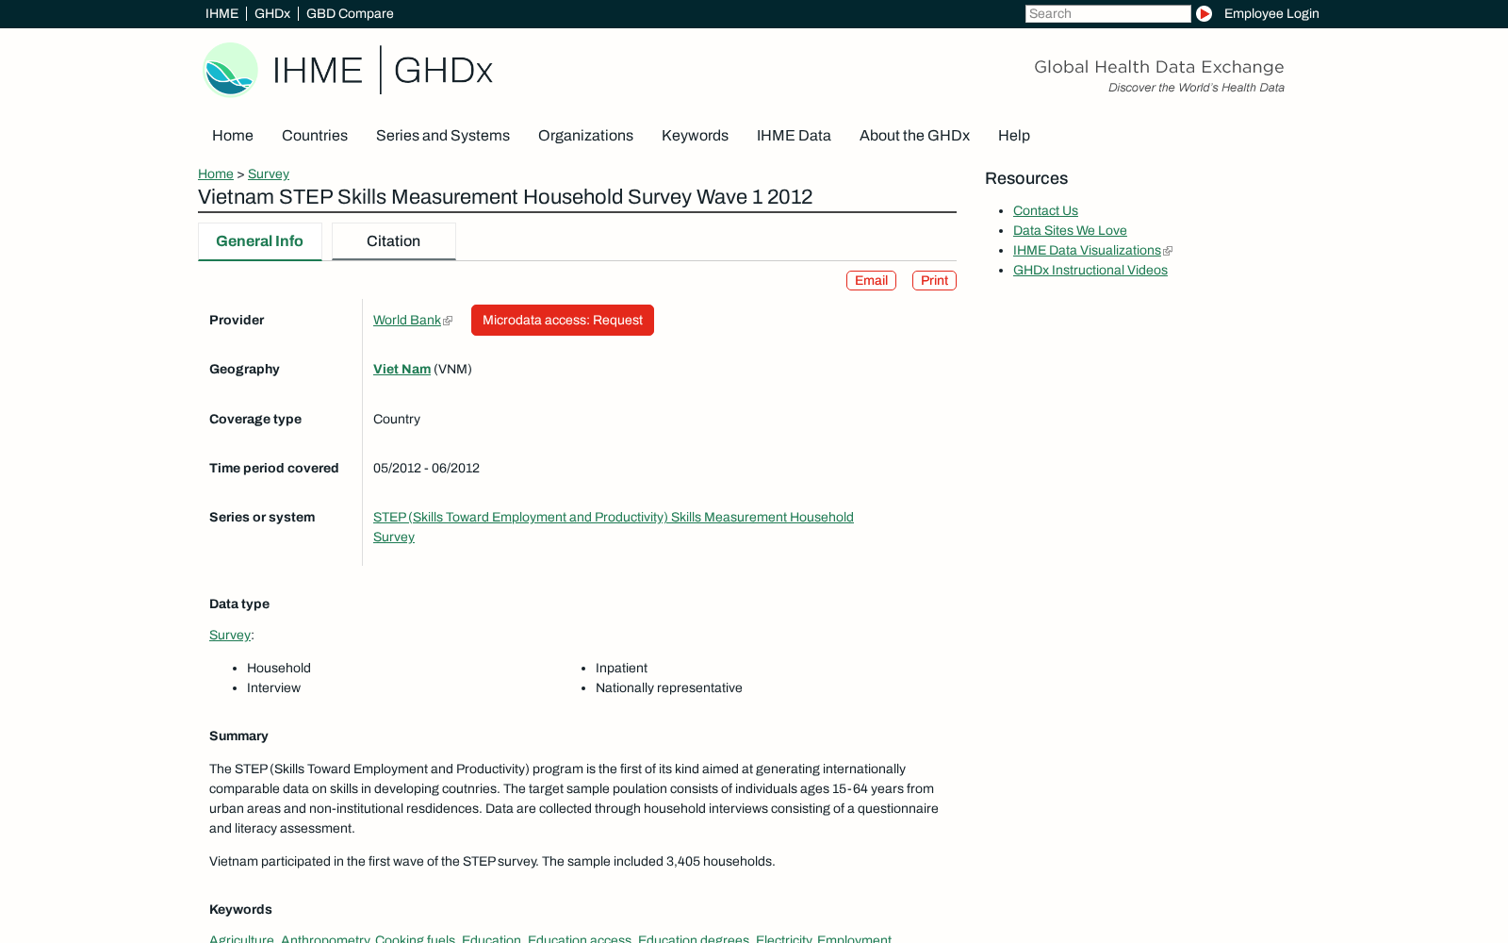
Task: Click the Nationally representative list item
Action: coord(669,687)
